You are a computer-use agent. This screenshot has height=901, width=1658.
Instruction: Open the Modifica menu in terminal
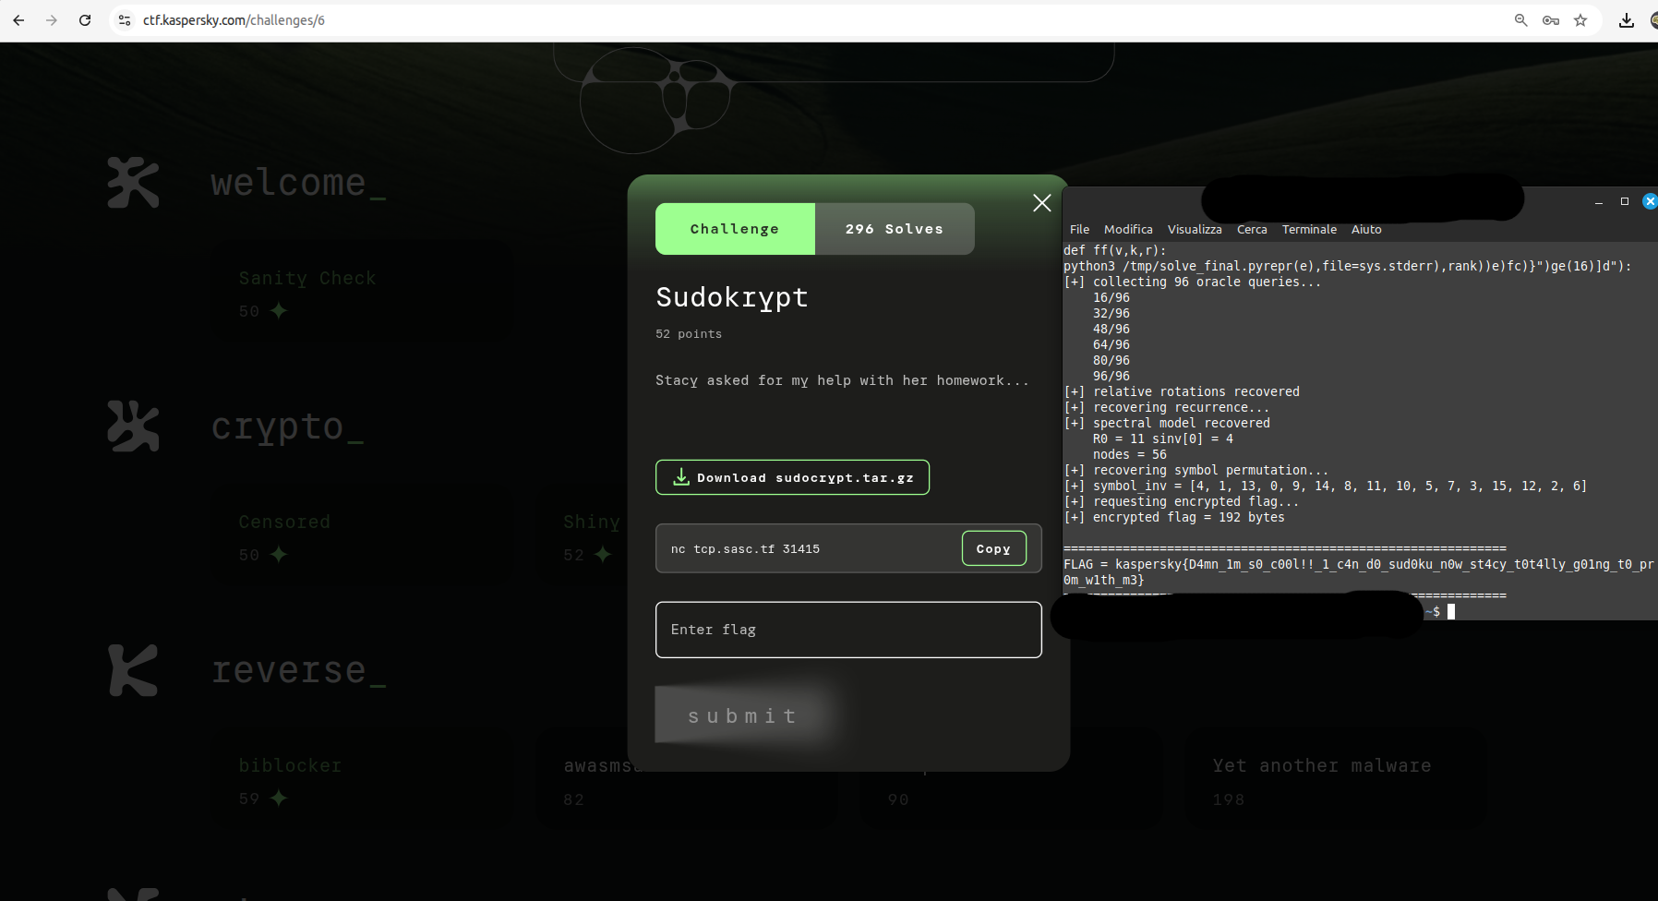click(x=1128, y=230)
